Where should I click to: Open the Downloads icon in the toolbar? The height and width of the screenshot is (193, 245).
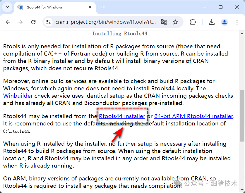tap(212, 22)
